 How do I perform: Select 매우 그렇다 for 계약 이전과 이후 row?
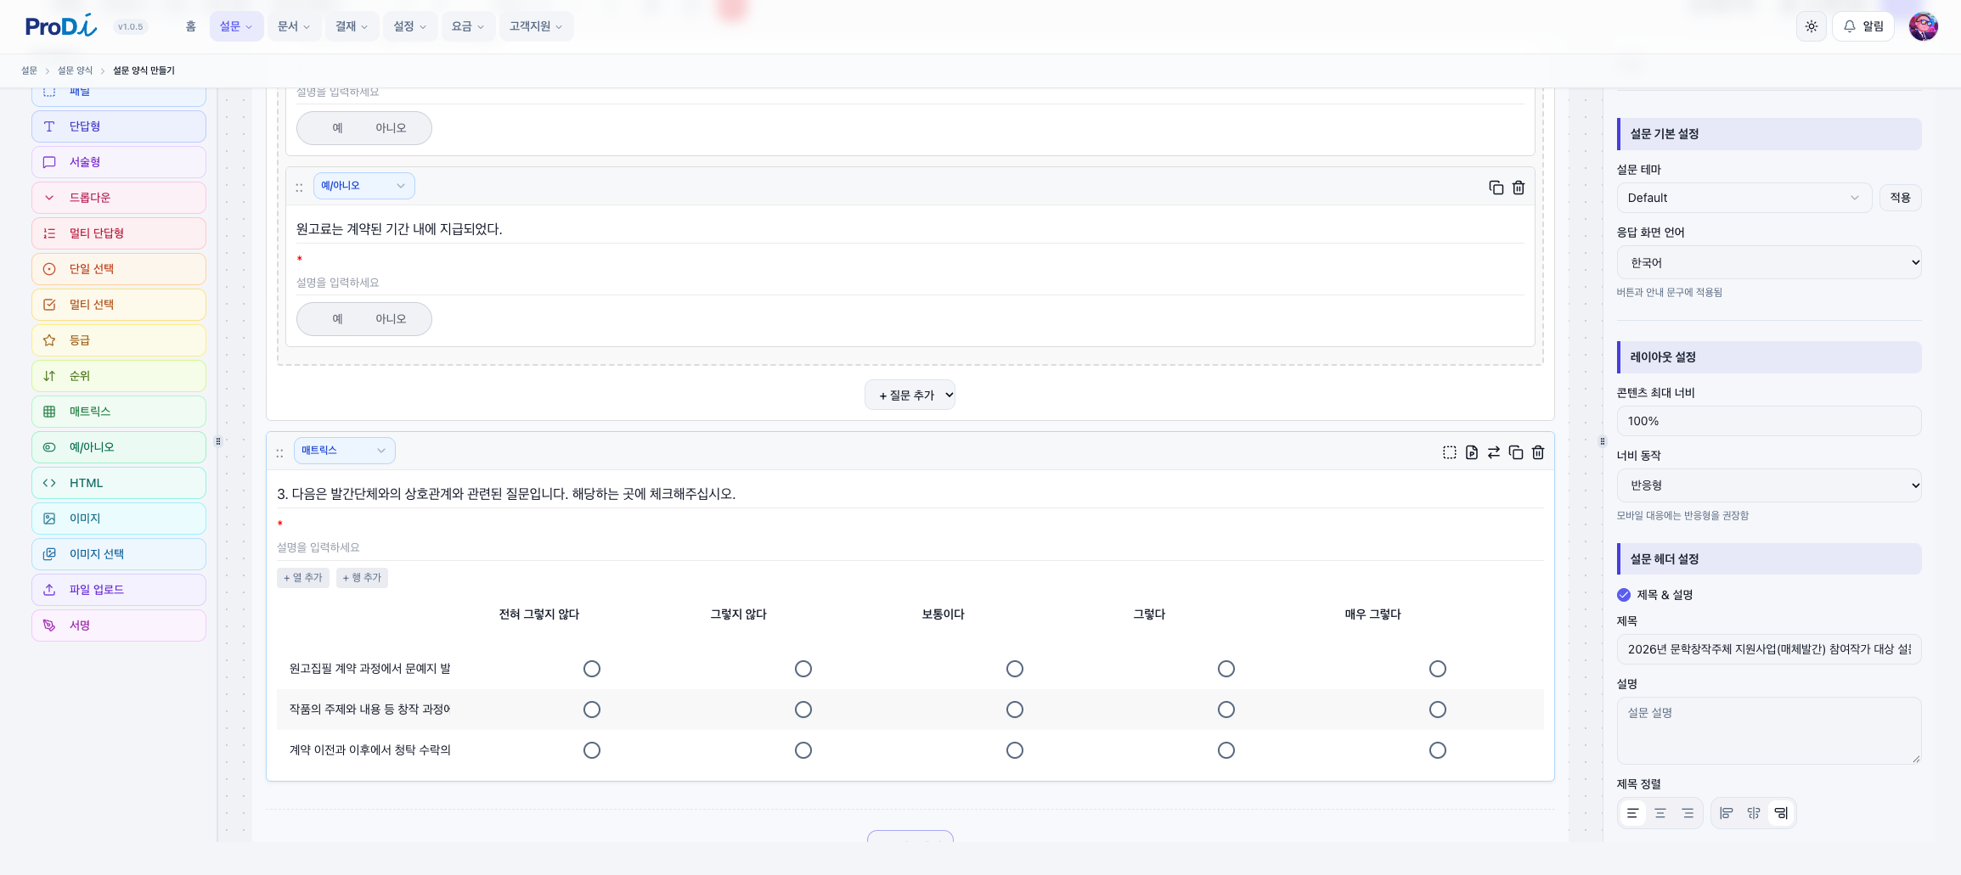coord(1438,750)
